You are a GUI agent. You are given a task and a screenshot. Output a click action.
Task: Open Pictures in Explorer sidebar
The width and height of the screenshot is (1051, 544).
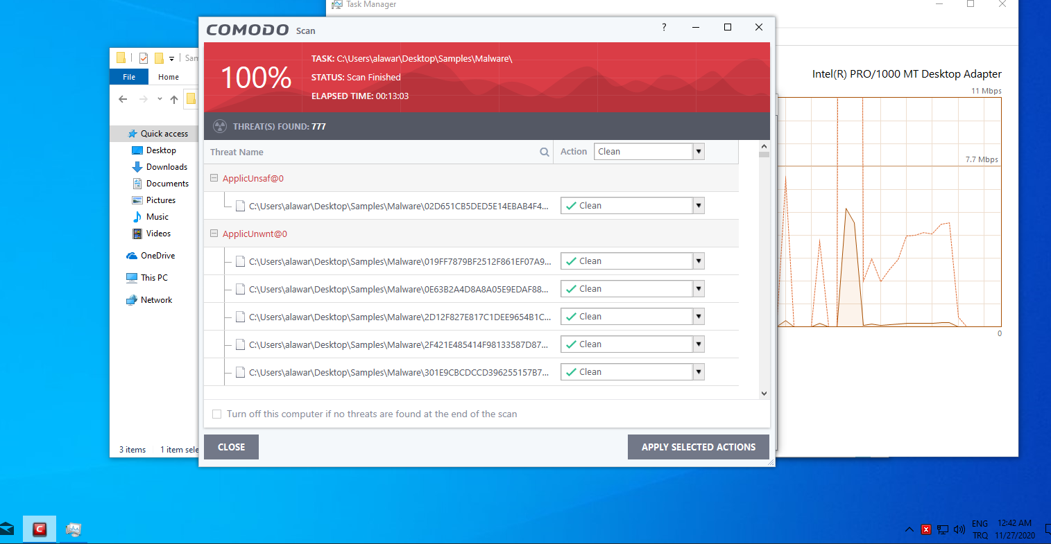[x=161, y=200]
